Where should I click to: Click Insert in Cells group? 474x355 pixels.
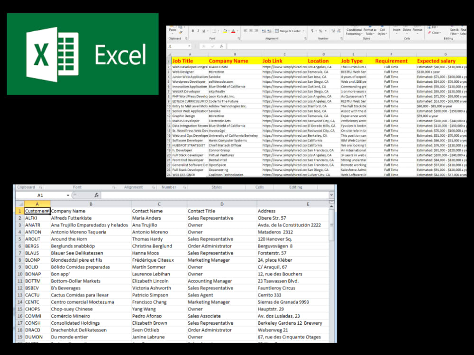[x=397, y=31]
